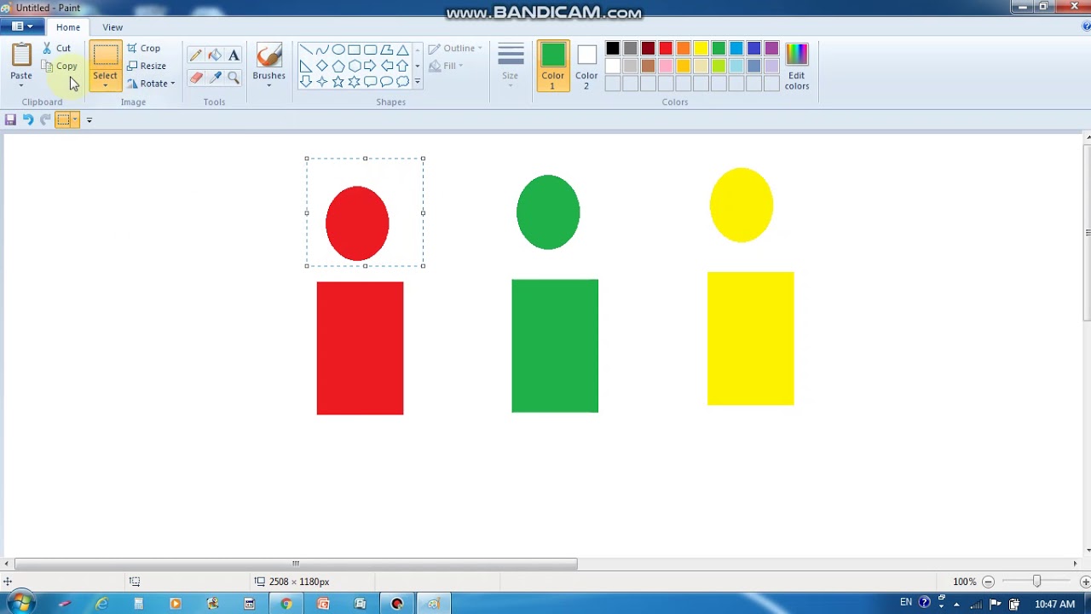Open the Windows Start button
The width and height of the screenshot is (1091, 614).
tap(20, 604)
